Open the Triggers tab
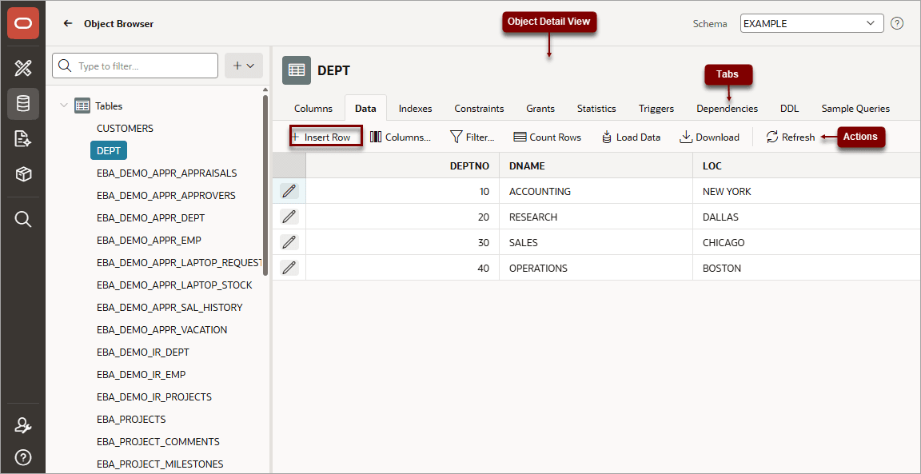This screenshot has height=474, width=921. coord(656,108)
